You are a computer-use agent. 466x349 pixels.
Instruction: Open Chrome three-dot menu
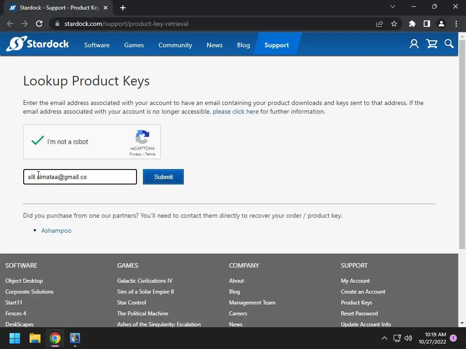coord(456,24)
